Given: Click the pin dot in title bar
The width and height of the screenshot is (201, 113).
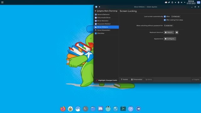Looking at the screenshot, I should pos(100,7).
